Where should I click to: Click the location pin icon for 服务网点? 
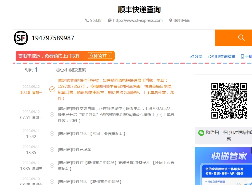(171, 20)
